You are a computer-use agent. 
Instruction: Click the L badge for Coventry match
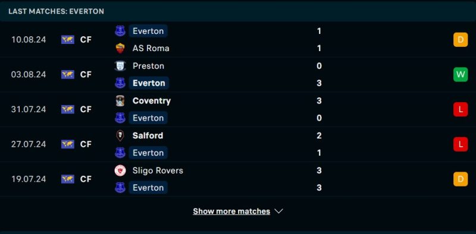click(461, 109)
